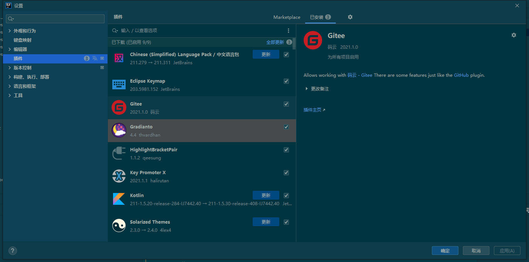This screenshot has width=529, height=262.
Task: Click the IntelliJ logo in title bar
Action: coord(8,6)
